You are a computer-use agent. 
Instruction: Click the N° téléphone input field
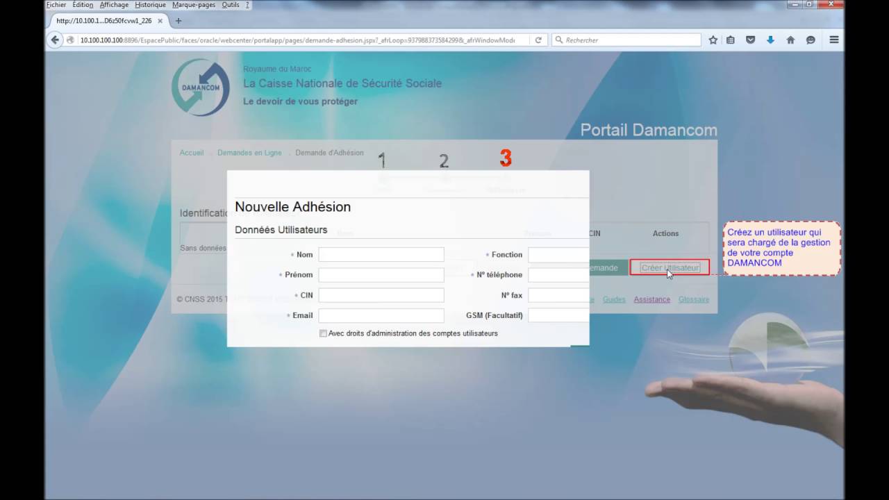coord(558,275)
